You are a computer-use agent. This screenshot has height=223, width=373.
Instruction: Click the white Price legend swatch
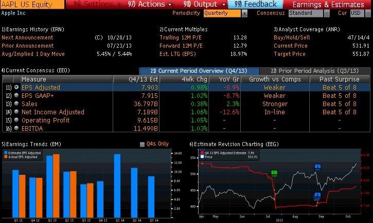click(x=202, y=157)
